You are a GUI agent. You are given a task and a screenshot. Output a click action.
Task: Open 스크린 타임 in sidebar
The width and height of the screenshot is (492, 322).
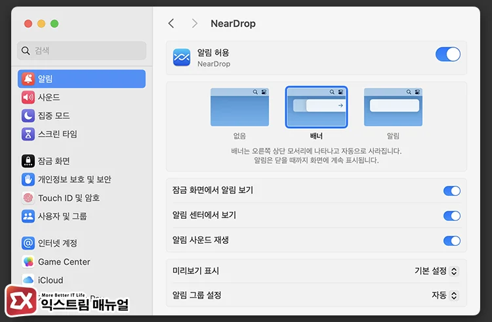[x=81, y=134]
